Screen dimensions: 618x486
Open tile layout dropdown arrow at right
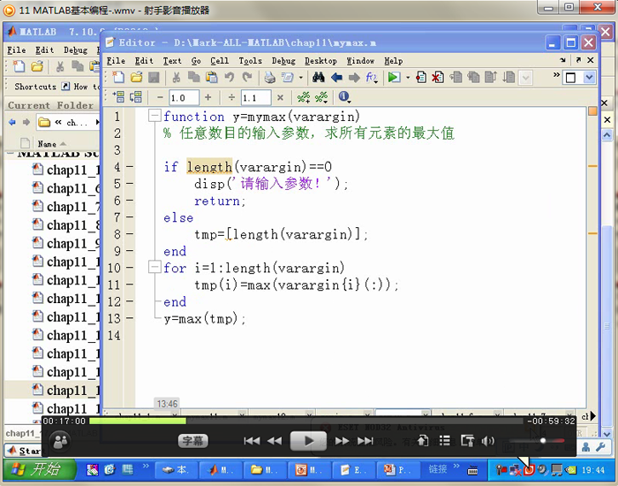(589, 78)
